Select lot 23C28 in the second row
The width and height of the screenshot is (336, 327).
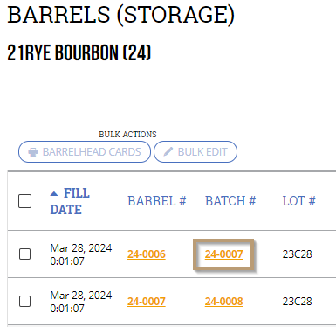297,302
